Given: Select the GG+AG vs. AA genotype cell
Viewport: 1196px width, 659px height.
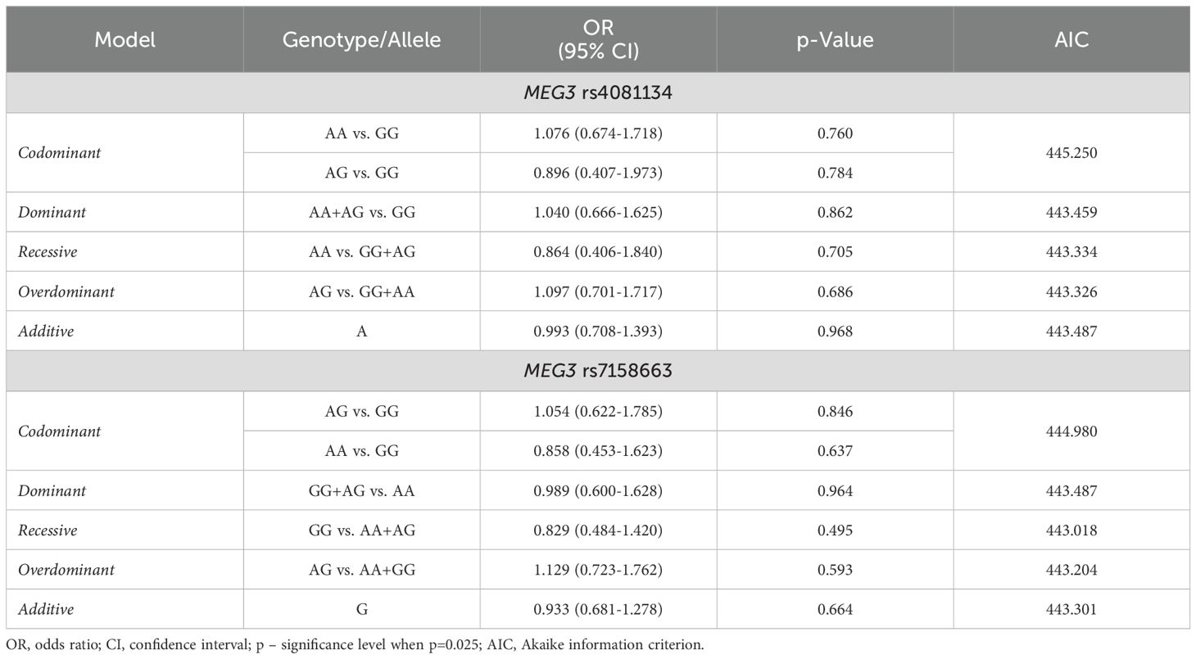Looking at the screenshot, I should (361, 490).
